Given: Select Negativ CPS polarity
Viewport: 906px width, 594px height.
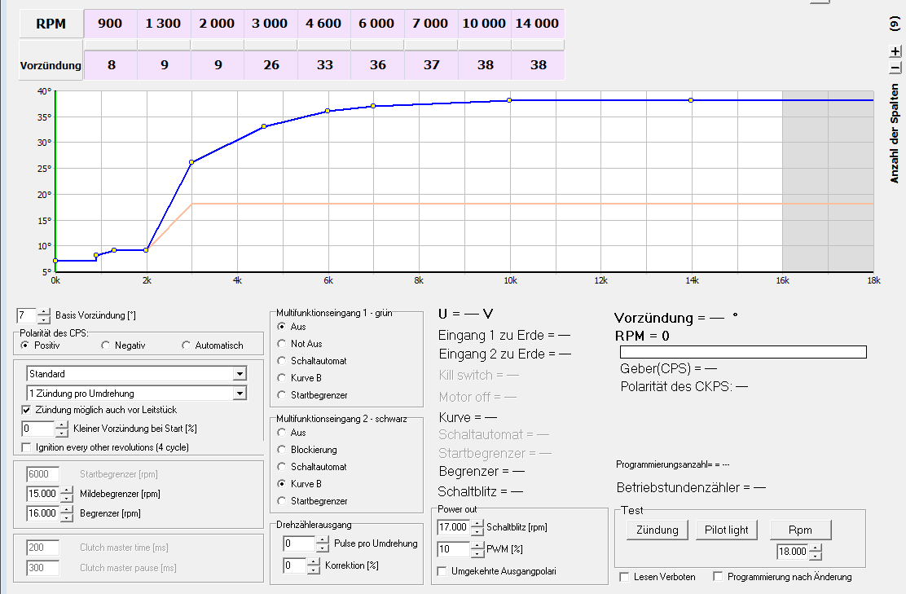Looking at the screenshot, I should [106, 345].
